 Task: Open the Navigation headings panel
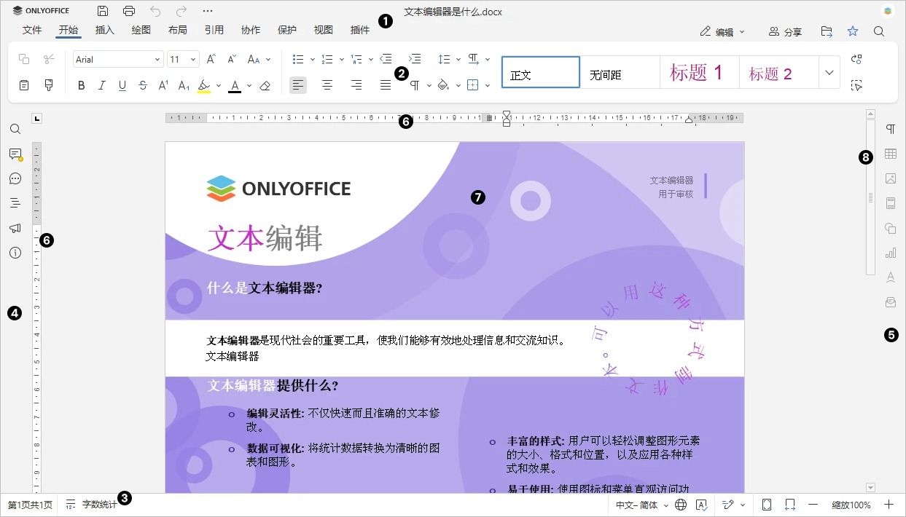15,202
